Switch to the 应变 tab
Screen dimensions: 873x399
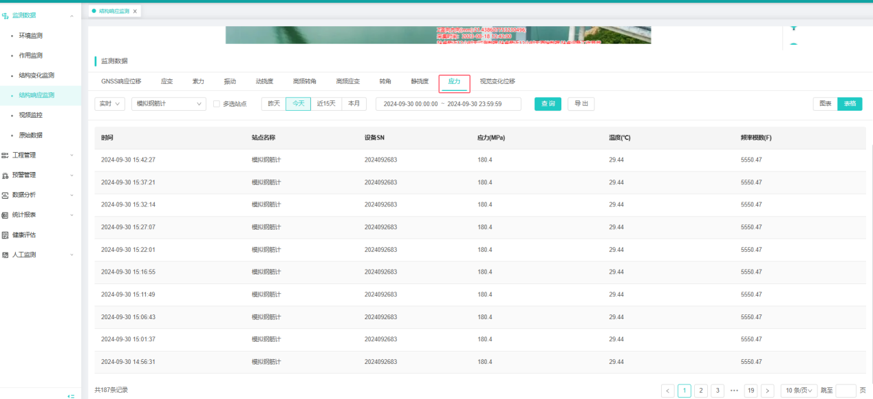point(166,80)
